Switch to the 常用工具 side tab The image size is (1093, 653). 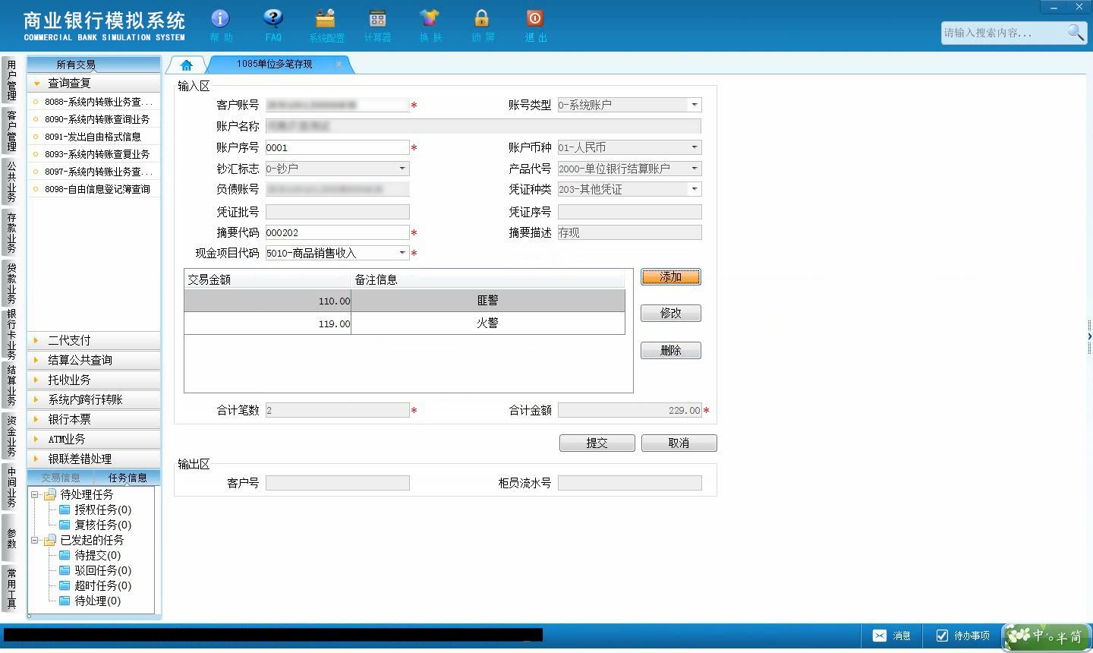11,588
